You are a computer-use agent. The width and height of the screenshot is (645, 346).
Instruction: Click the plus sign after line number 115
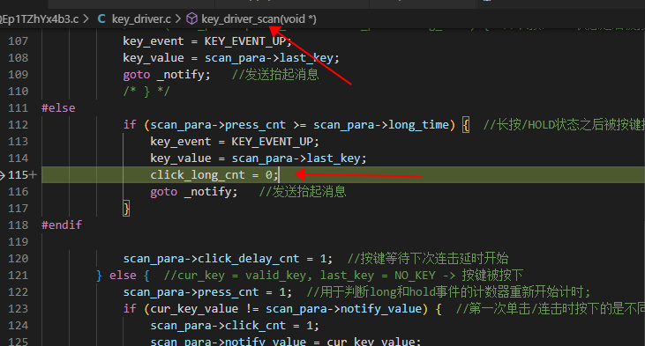[x=33, y=175]
